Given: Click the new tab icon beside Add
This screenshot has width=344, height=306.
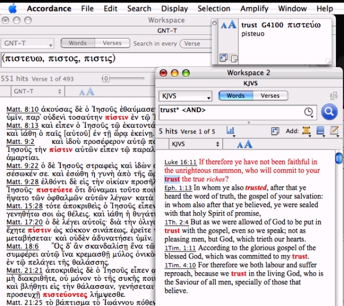Looking at the screenshot, I should (x=275, y=131).
